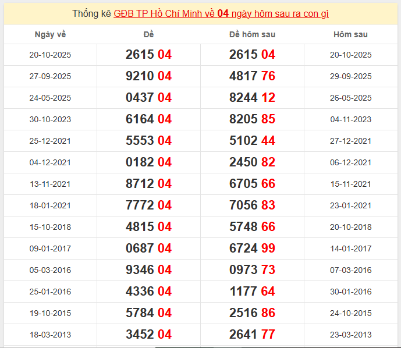Select next-day result 4817 76

252,76
